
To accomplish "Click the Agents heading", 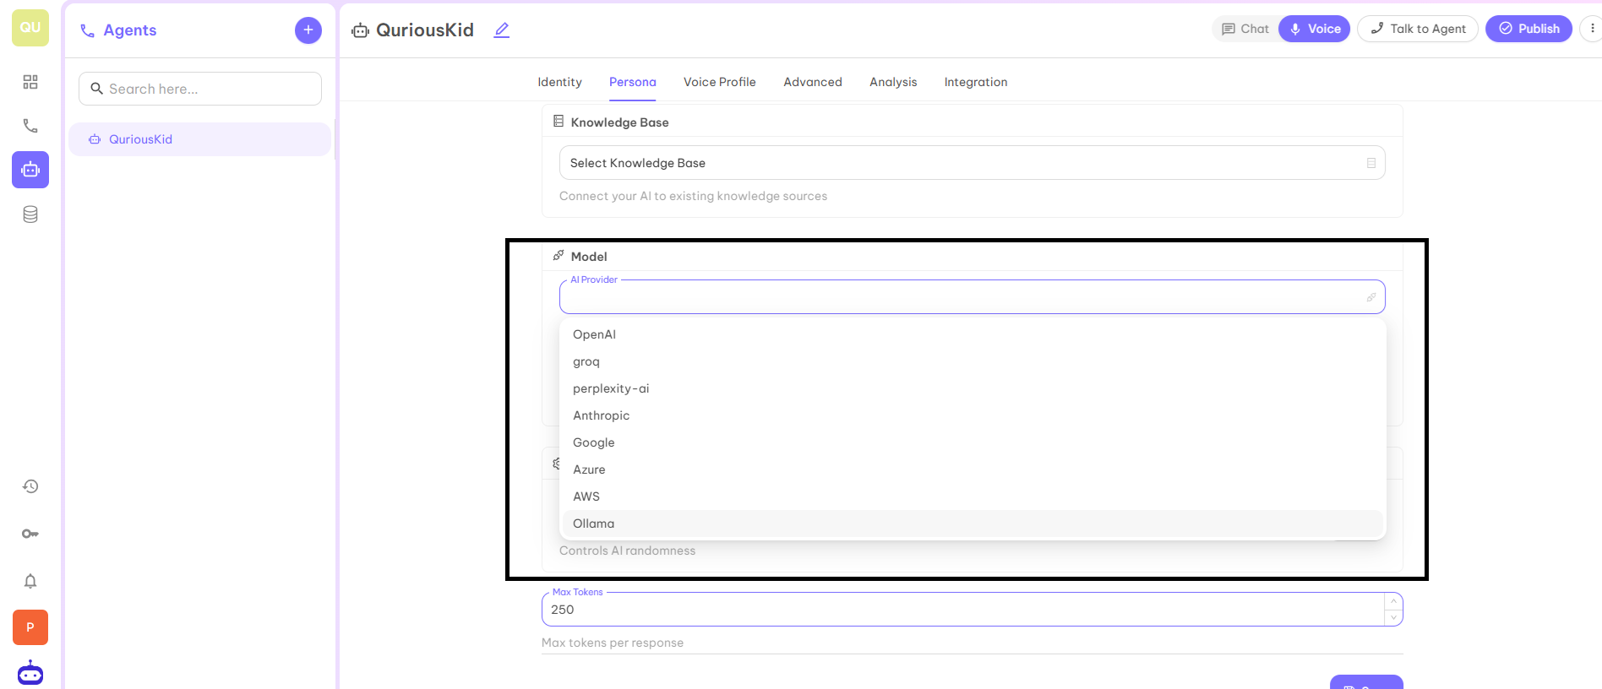I will (130, 30).
